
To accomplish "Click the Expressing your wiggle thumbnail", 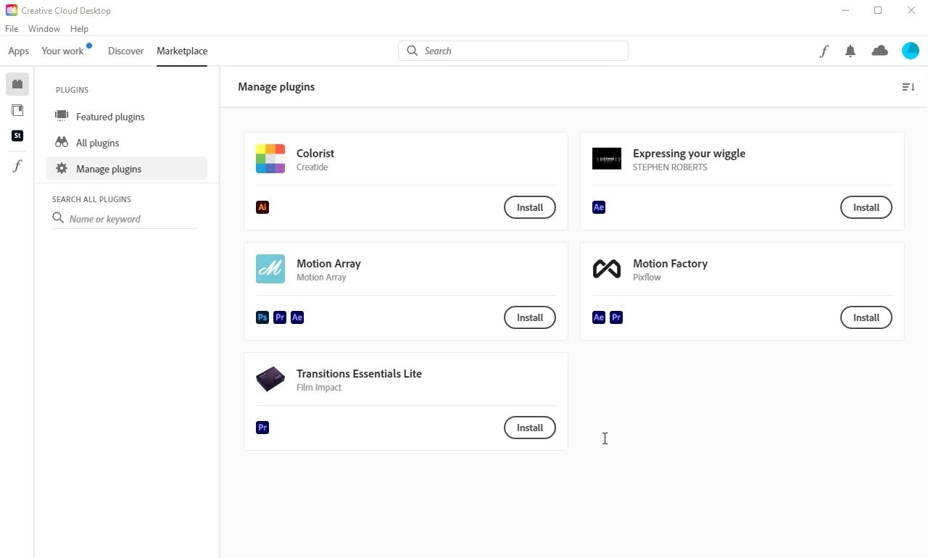I will 607,159.
